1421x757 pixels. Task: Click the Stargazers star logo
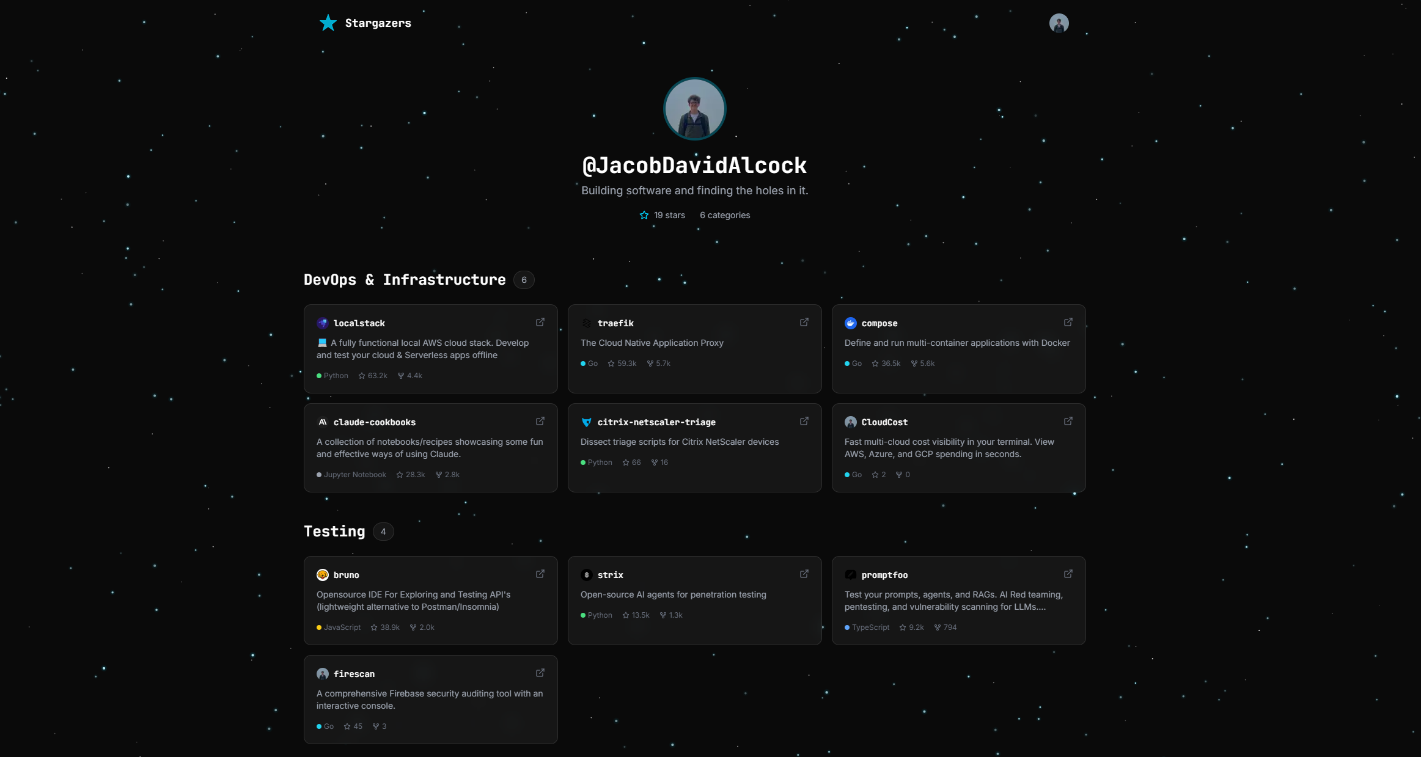[328, 23]
